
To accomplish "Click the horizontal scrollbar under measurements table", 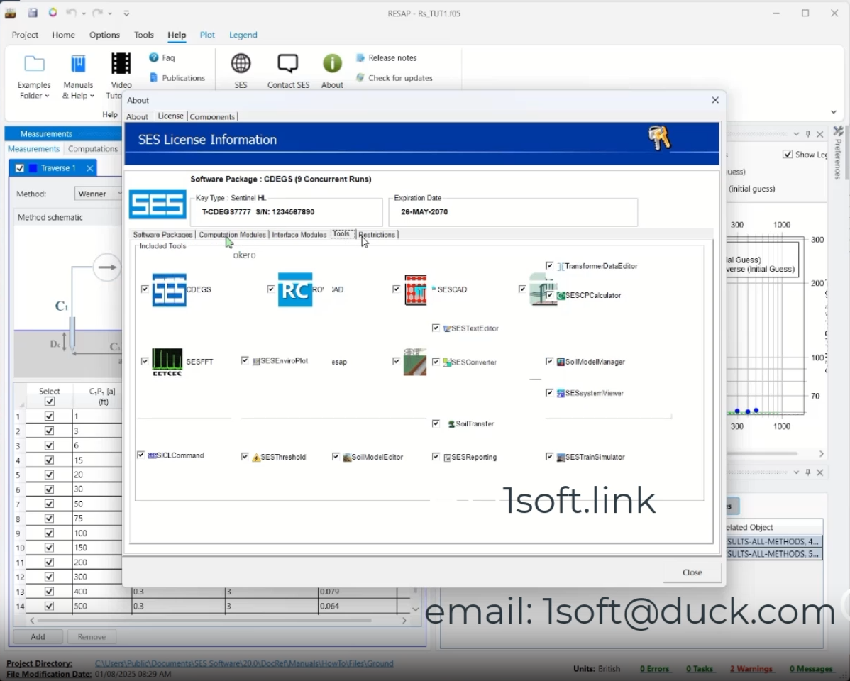I will (204, 620).
